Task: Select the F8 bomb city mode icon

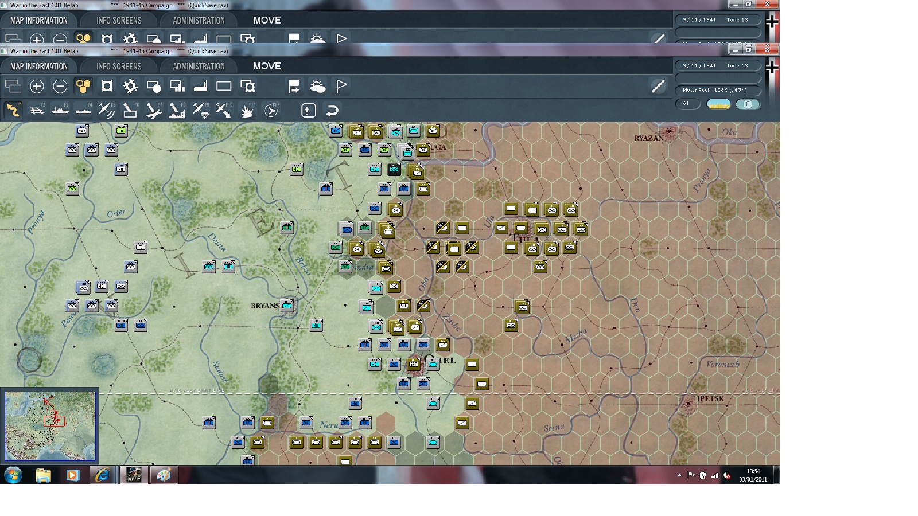Action: [177, 110]
